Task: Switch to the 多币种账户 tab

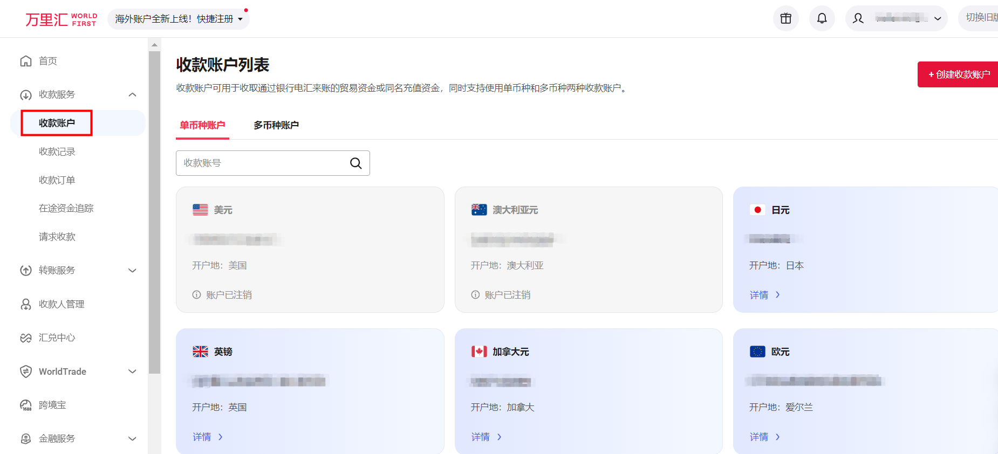Action: point(276,125)
